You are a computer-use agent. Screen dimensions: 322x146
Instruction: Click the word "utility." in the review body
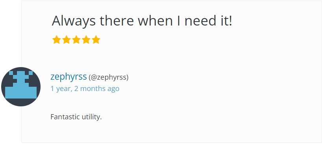(92, 117)
